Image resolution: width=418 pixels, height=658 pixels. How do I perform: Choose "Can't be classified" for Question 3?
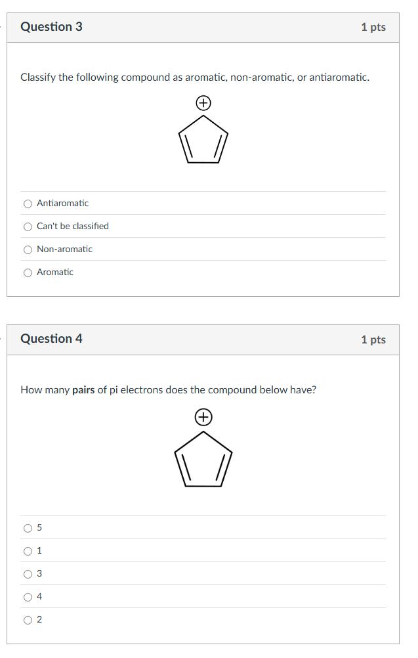click(28, 227)
